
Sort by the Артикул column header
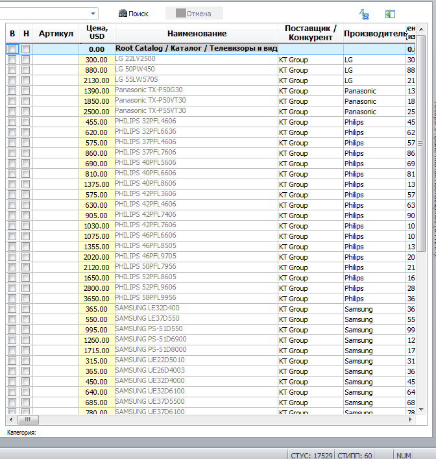point(56,33)
